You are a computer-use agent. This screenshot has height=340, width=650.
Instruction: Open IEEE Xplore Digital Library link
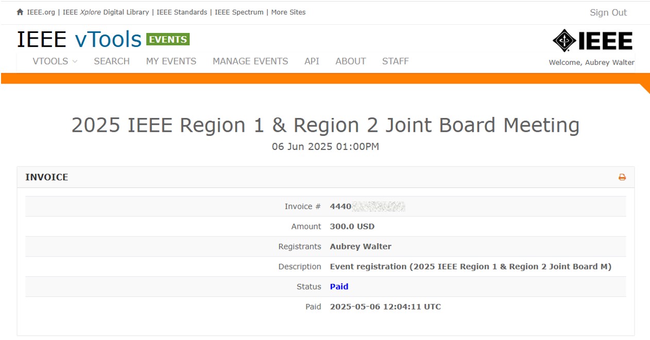pyautogui.click(x=106, y=12)
